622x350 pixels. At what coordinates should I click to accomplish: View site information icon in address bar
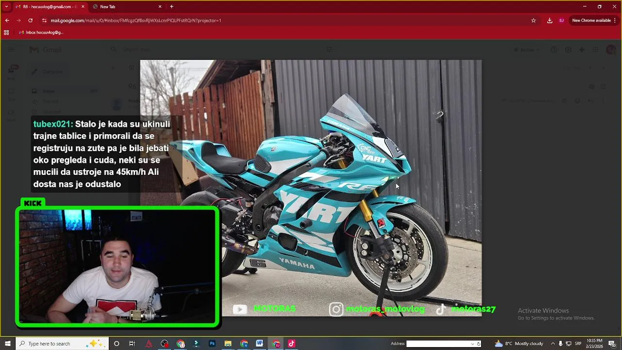click(44, 20)
